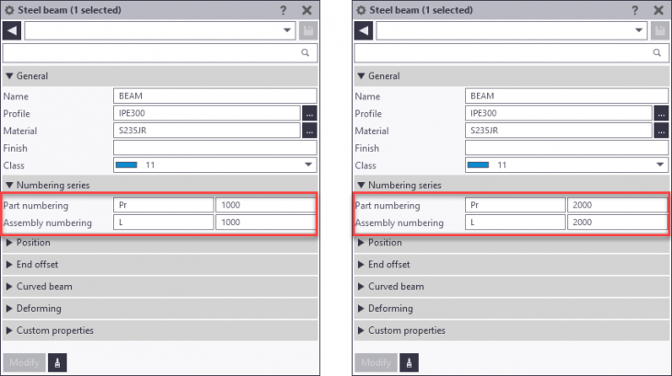Click search box in right panel
This screenshot has width=672, height=376.
pos(512,52)
